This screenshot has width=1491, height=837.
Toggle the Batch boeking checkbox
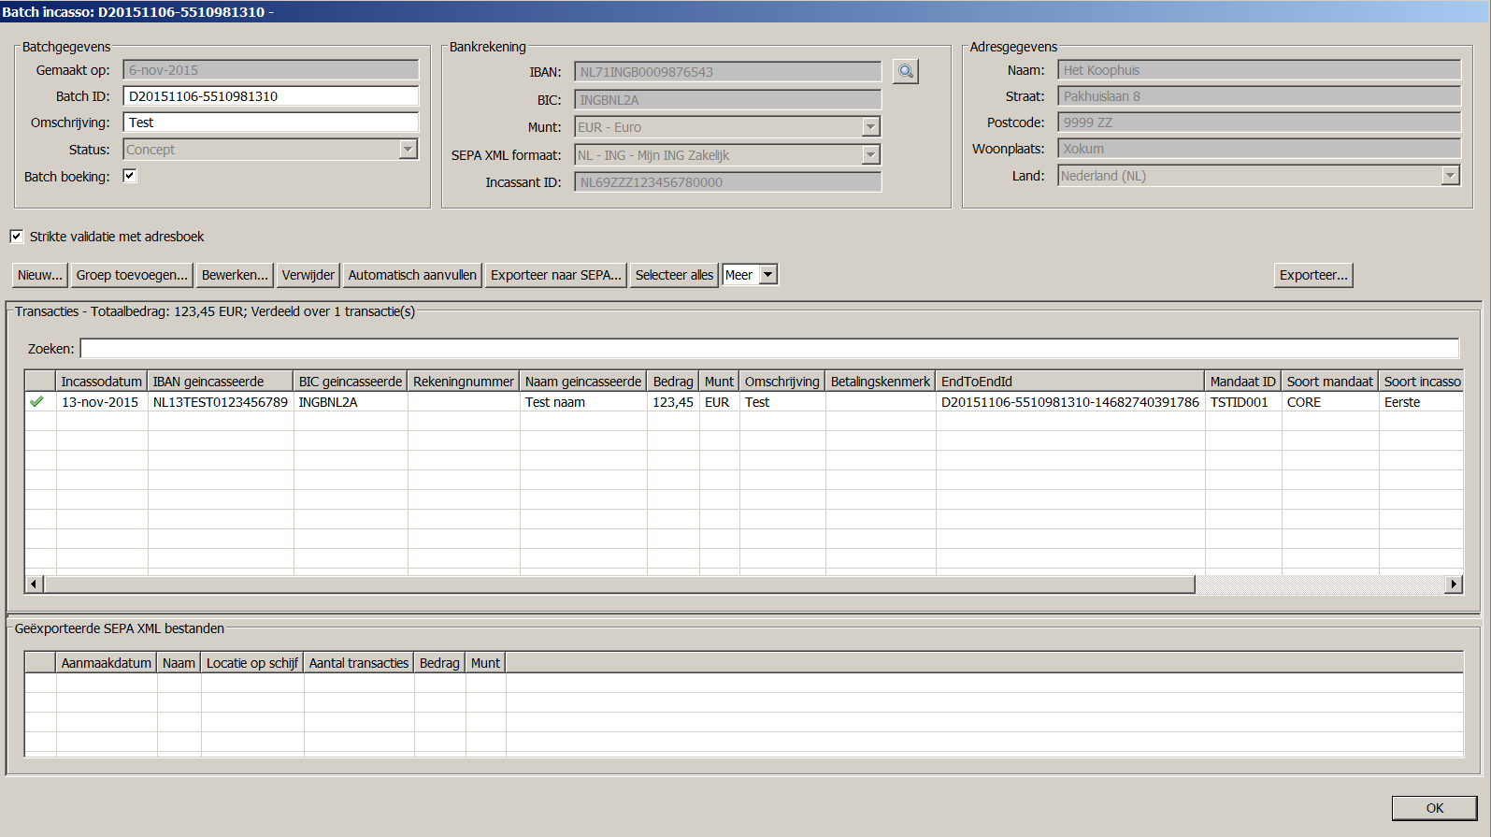click(130, 176)
